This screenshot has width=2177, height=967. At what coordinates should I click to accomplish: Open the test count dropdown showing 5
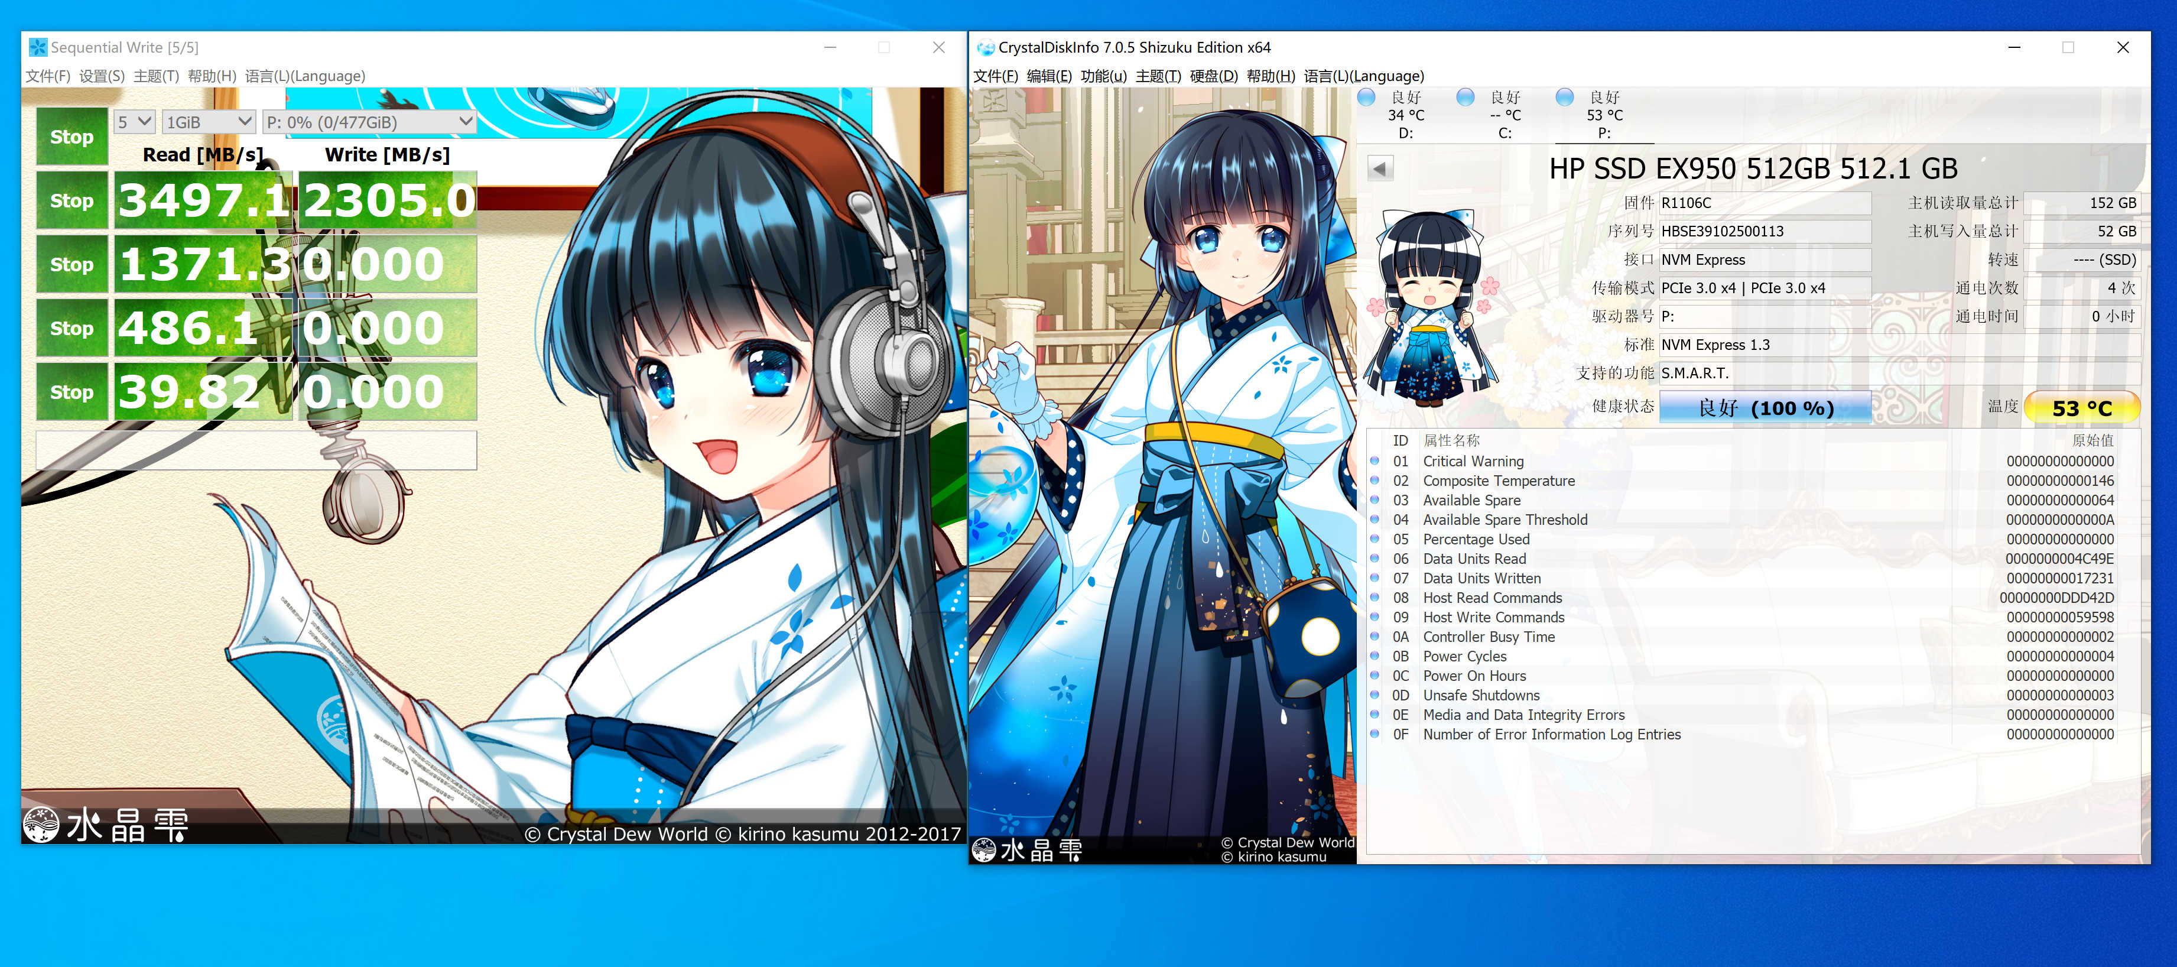pos(134,122)
